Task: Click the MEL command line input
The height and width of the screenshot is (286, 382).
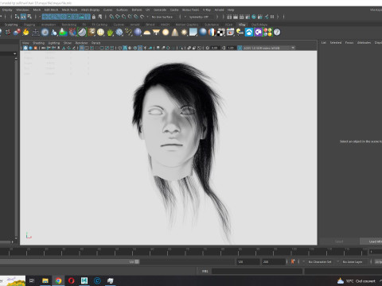Action: click(x=257, y=271)
